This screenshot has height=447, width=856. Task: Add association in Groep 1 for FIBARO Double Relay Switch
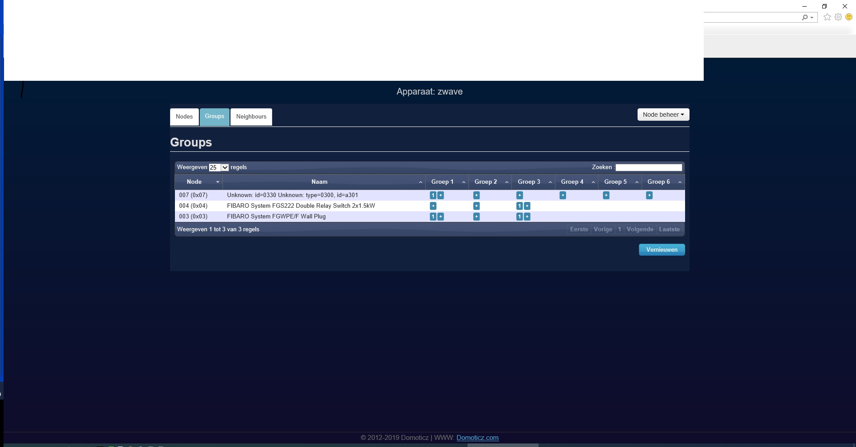(433, 206)
